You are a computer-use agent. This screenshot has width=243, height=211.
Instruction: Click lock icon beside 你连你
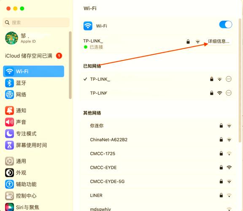click(221, 126)
